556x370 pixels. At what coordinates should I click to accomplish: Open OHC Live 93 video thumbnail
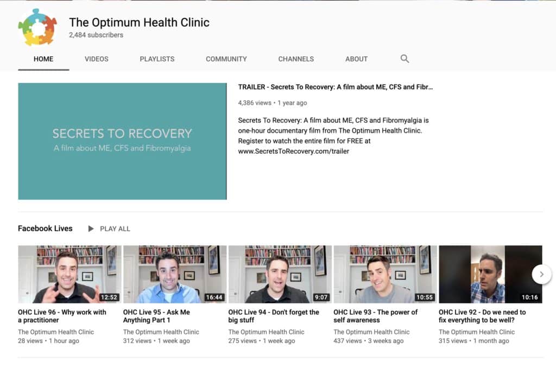pos(386,274)
